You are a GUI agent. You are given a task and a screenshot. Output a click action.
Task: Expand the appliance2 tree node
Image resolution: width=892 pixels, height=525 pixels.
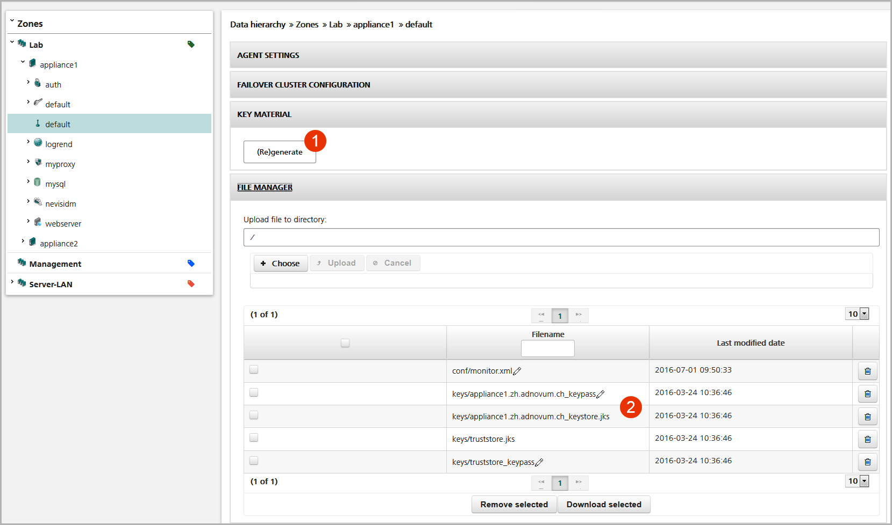pyautogui.click(x=23, y=241)
